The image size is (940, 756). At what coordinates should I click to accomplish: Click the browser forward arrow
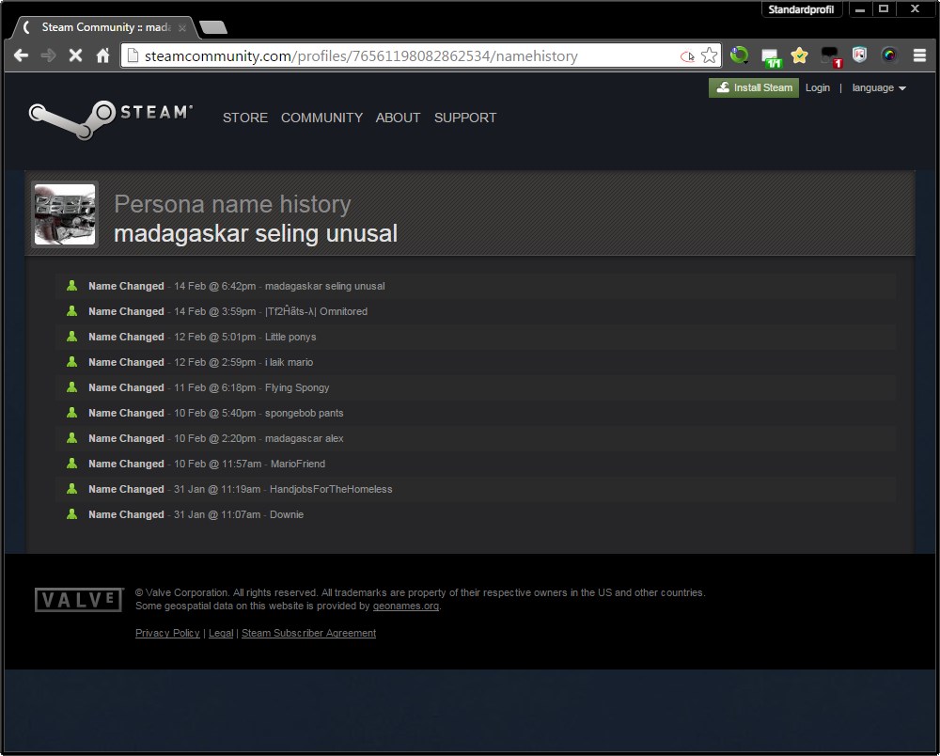pyautogui.click(x=48, y=55)
